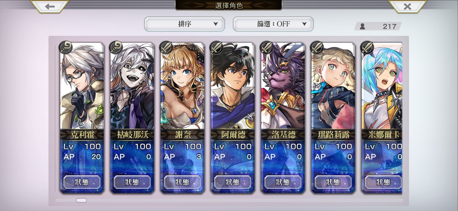Click the character count person icon

(362, 27)
